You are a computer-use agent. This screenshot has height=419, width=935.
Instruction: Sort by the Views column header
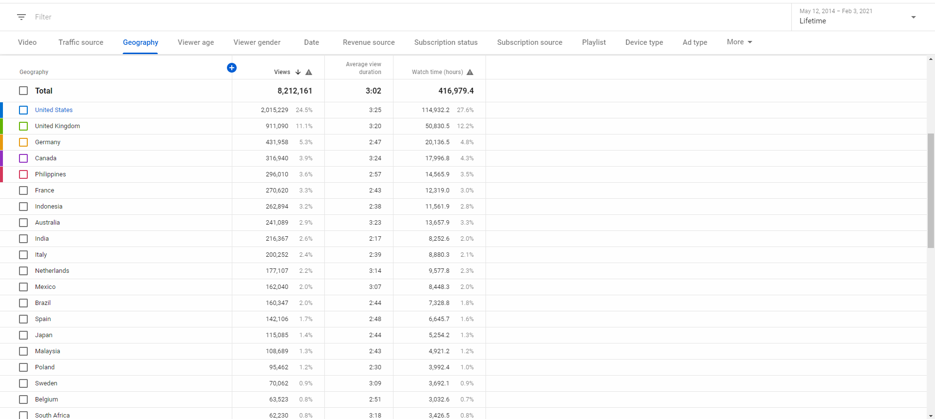tap(282, 72)
